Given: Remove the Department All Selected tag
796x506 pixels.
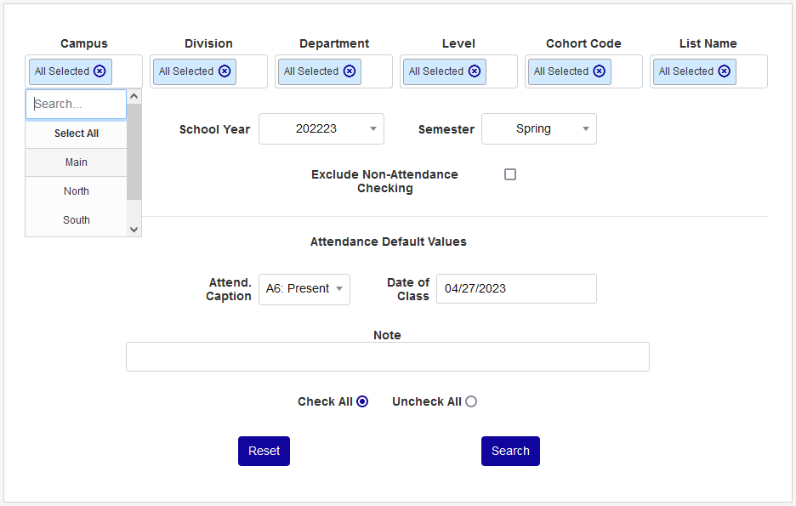Looking at the screenshot, I should pos(350,71).
